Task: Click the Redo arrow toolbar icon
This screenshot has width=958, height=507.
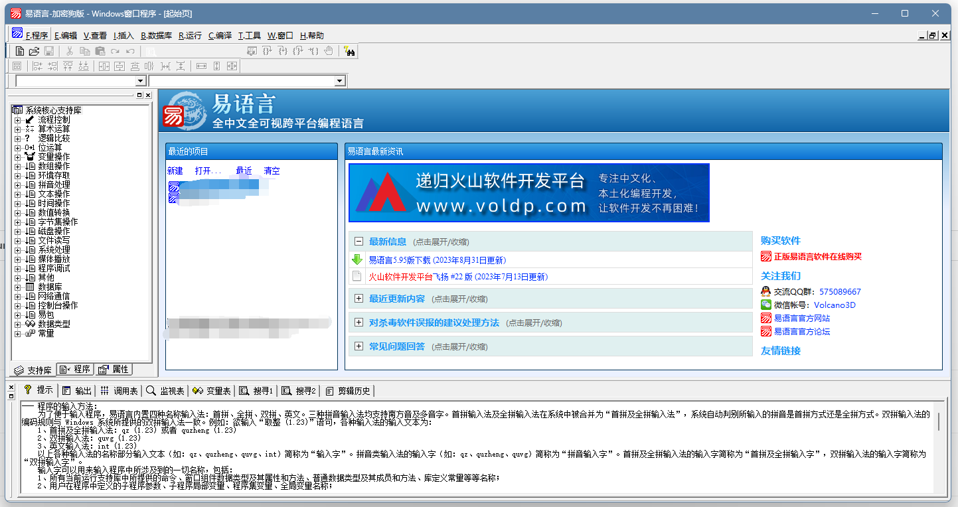Action: tap(115, 51)
